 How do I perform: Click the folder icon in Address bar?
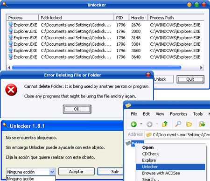(x=149, y=134)
